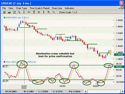Click the 85.00 stochastic axis label
This screenshot has width=125, height=94.
(x=119, y=64)
